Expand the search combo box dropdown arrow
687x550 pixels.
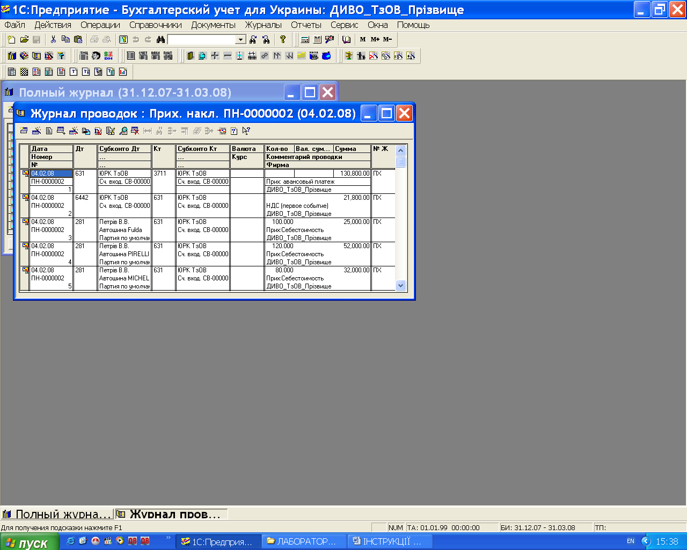pyautogui.click(x=241, y=39)
